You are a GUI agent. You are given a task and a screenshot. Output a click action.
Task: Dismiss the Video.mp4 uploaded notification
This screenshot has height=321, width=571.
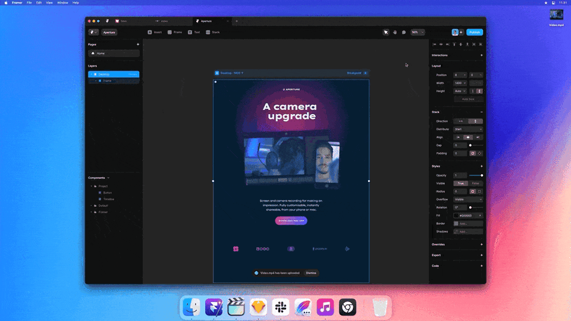point(311,273)
